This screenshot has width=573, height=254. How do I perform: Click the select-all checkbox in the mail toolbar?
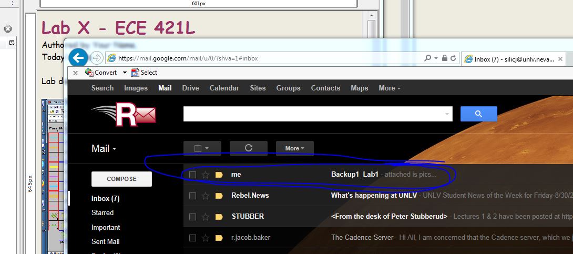point(198,148)
